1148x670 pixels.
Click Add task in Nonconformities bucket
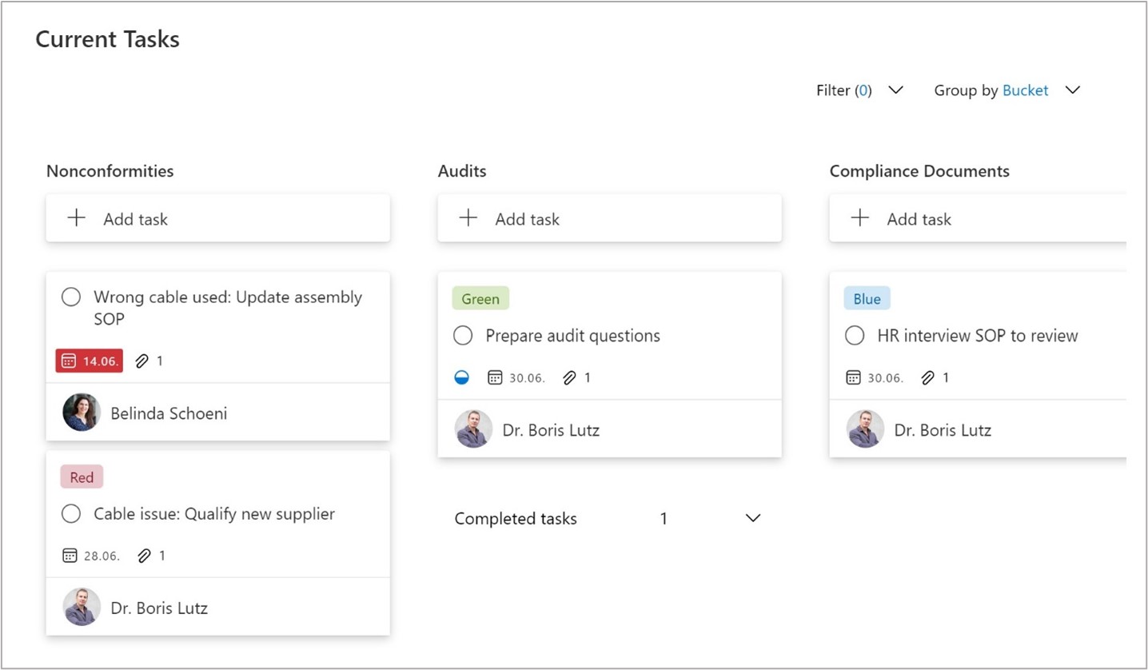218,218
